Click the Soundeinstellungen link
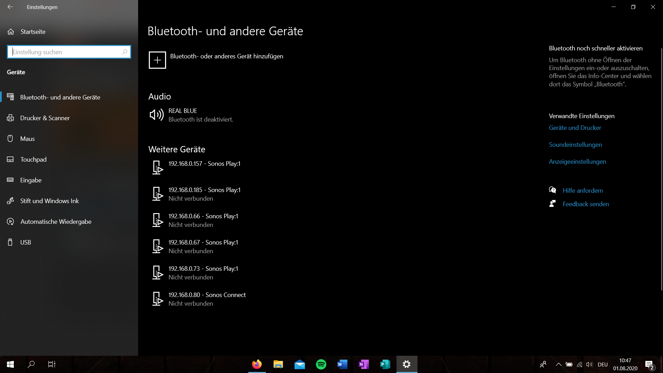The height and width of the screenshot is (373, 663). 575,145
